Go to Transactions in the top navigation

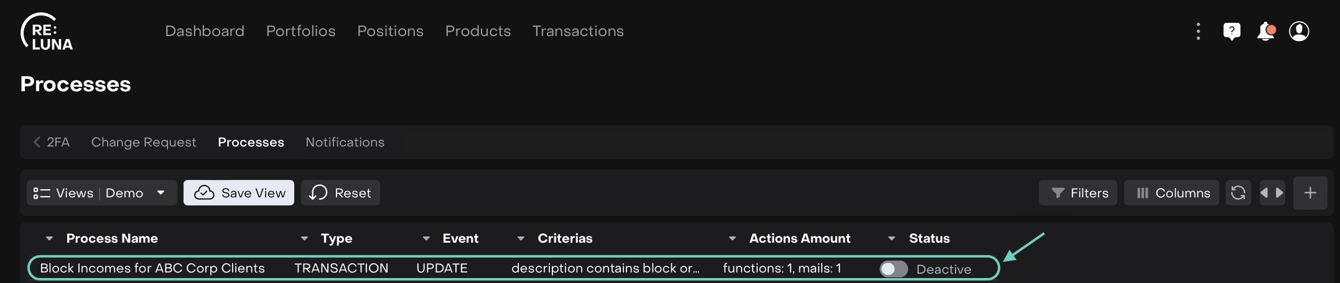click(x=577, y=31)
